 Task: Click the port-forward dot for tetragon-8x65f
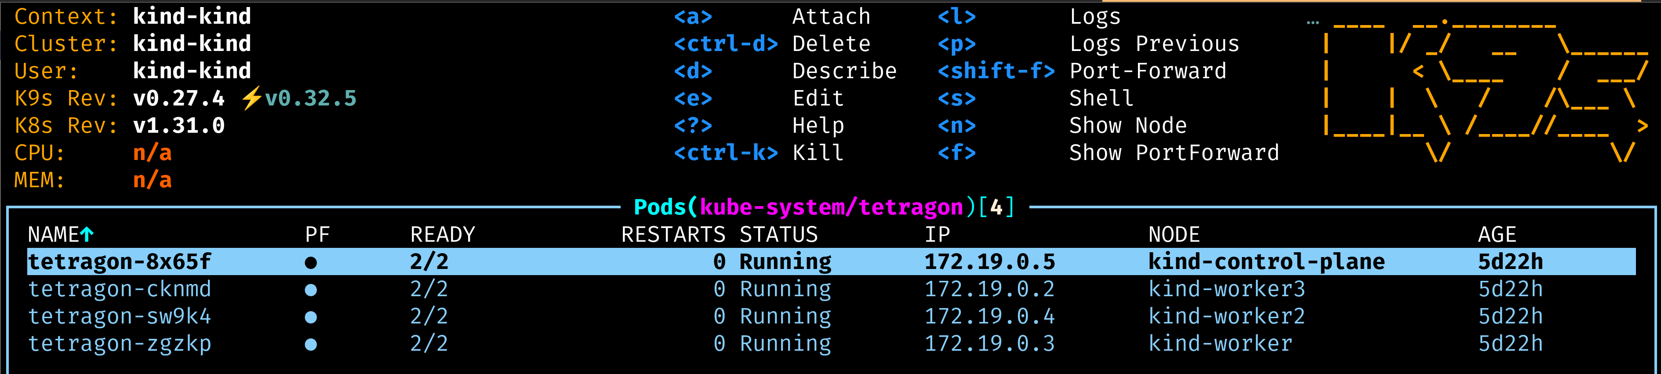coord(311,262)
